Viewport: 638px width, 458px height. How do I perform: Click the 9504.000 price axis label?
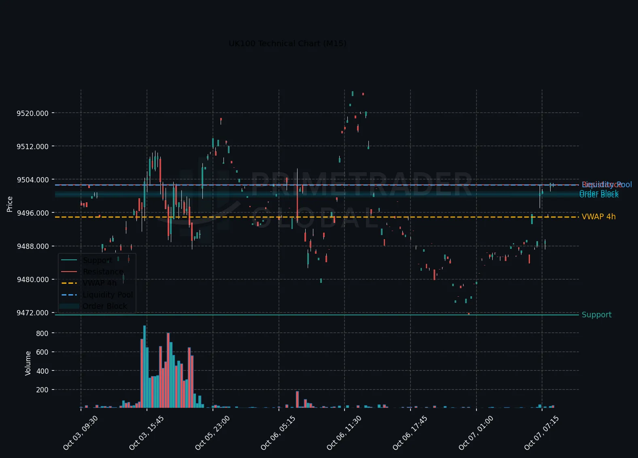(x=32, y=180)
